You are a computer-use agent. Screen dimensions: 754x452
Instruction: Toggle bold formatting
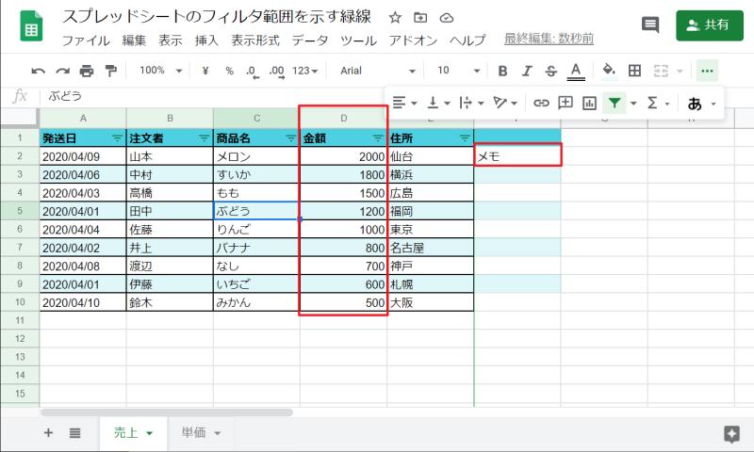pos(502,71)
